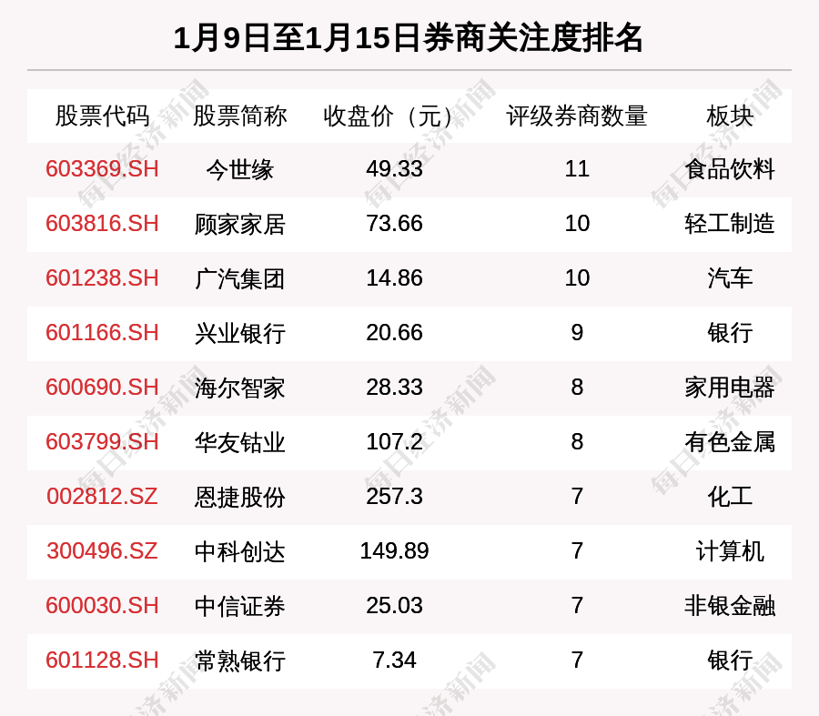
Task: Click closing price 49.33
Action: [x=394, y=169]
